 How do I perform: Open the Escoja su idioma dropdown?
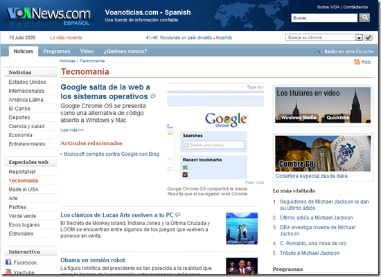click(324, 37)
